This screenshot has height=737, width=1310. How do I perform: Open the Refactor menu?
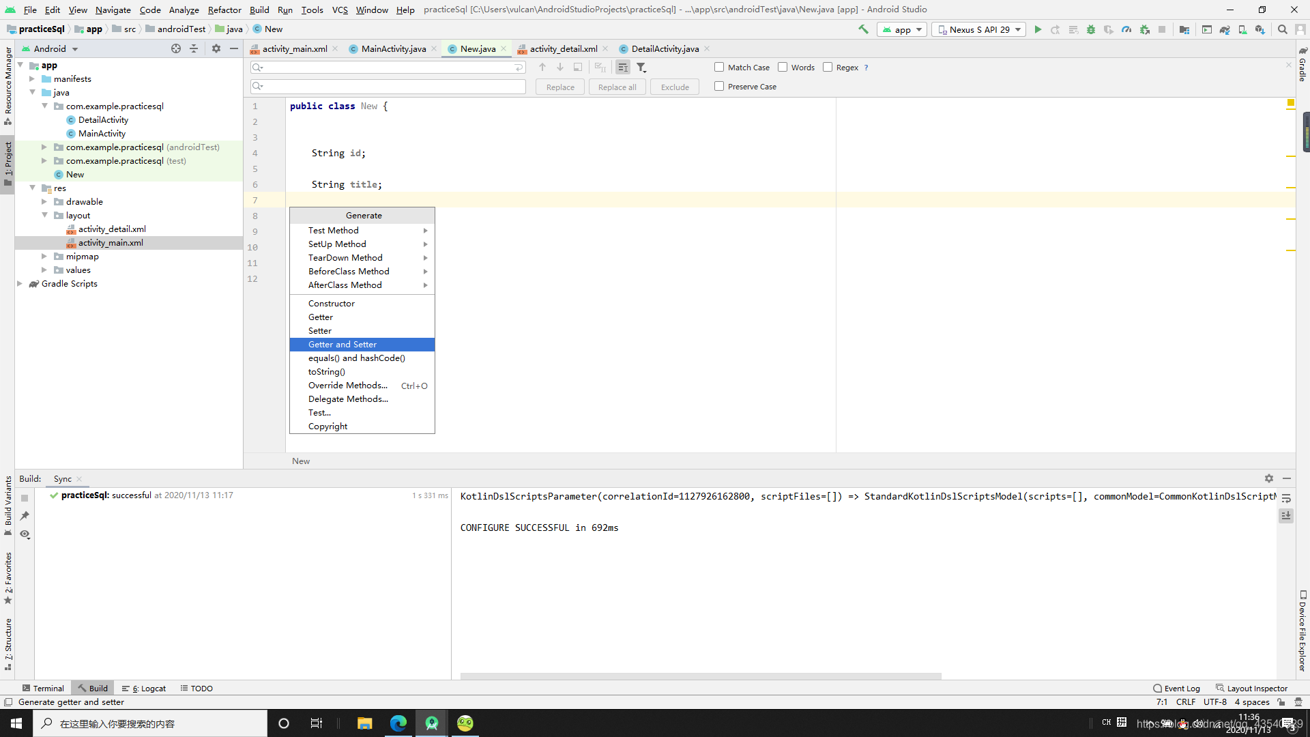click(224, 10)
